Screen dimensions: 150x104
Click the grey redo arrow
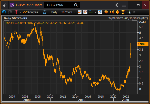tap(10, 12)
